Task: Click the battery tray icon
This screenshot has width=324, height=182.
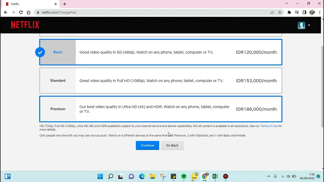Action: [x=294, y=176]
